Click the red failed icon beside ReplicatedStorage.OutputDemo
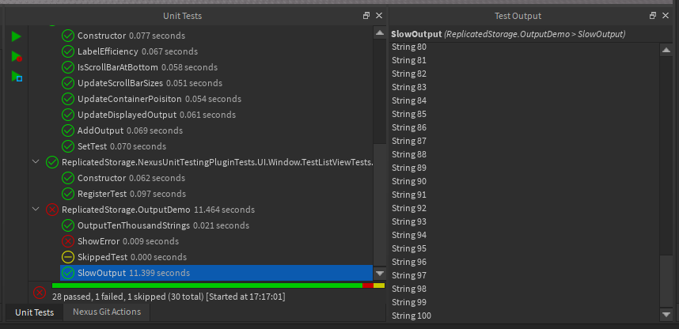Screen dimensions: 679x329 [52, 210]
